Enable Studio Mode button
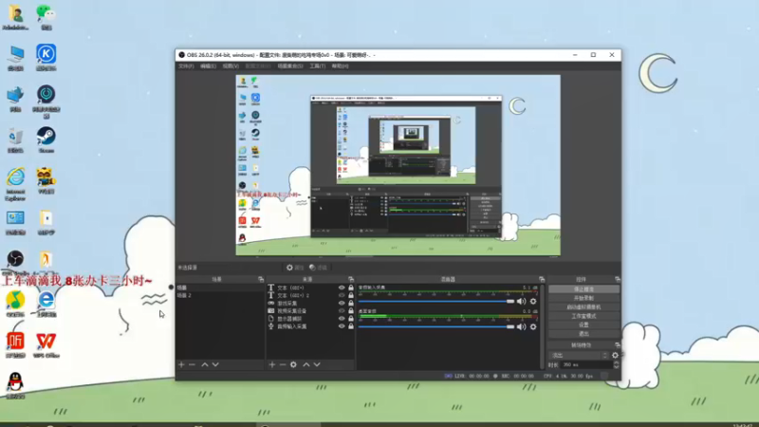The height and width of the screenshot is (427, 759). click(583, 316)
